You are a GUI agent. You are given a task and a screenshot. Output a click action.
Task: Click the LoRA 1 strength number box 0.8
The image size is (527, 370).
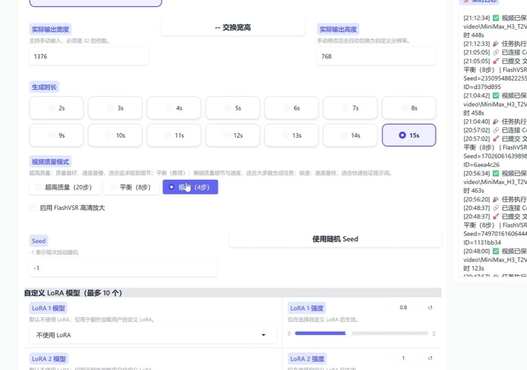406,307
